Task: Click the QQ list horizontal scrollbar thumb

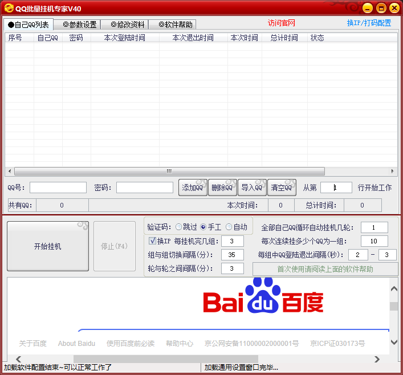Action: click(169, 171)
